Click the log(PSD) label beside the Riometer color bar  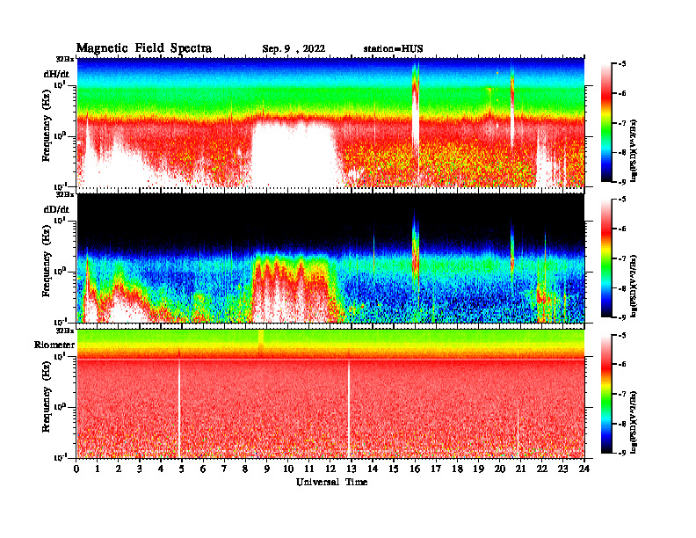(634, 421)
